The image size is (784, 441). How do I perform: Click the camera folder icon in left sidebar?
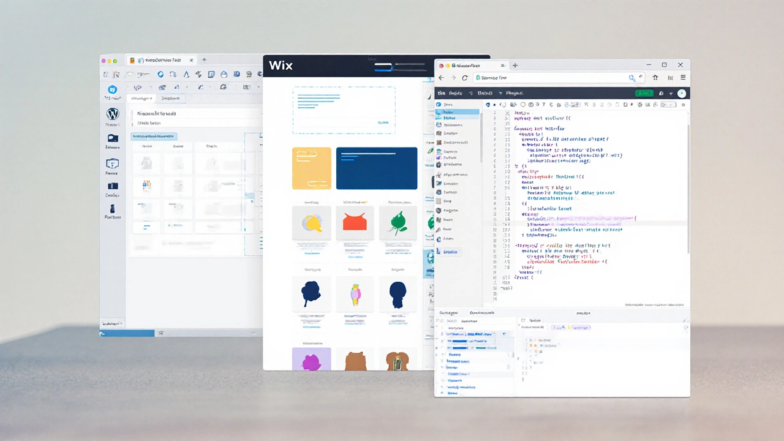[x=112, y=138]
